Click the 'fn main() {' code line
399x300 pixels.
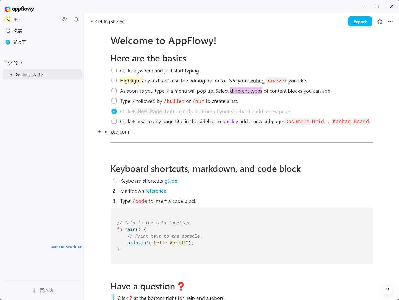click(131, 229)
